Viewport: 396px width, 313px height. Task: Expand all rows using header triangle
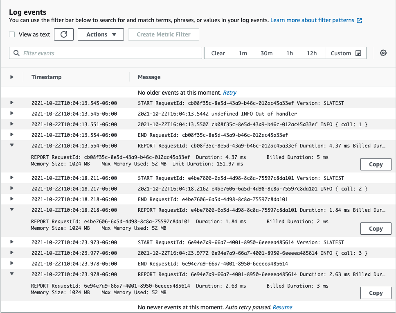tap(12, 77)
